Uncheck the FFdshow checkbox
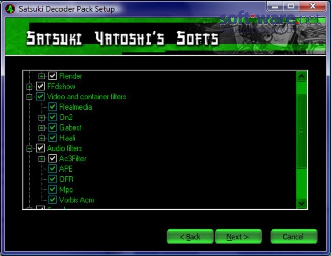The width and height of the screenshot is (331, 256). pos(40,86)
